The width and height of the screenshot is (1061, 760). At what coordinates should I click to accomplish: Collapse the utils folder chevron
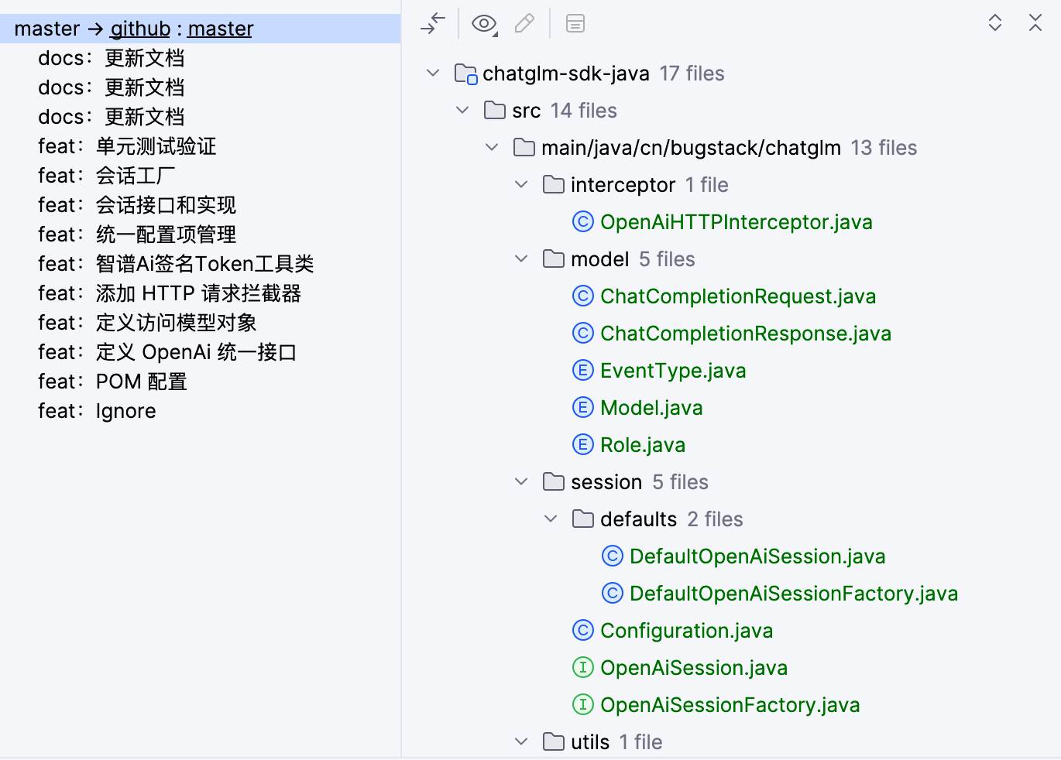(x=521, y=742)
